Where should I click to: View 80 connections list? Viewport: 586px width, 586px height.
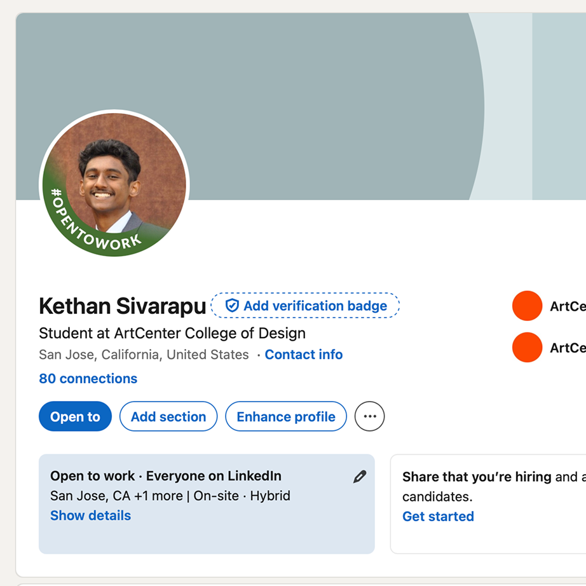[88, 379]
